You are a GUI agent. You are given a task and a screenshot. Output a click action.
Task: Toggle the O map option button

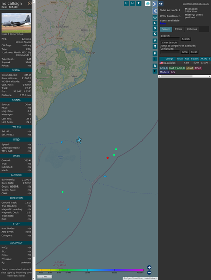[x=155, y=28]
